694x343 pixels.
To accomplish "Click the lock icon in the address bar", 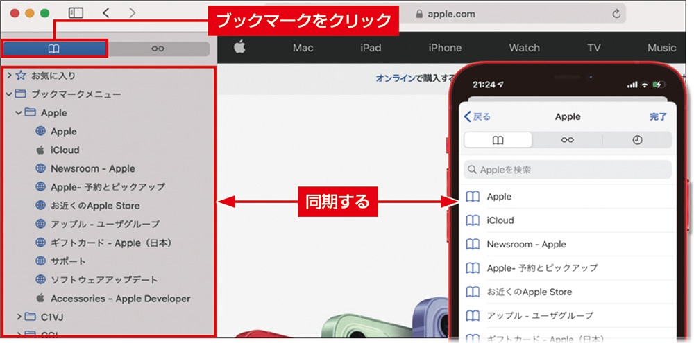I will (420, 14).
